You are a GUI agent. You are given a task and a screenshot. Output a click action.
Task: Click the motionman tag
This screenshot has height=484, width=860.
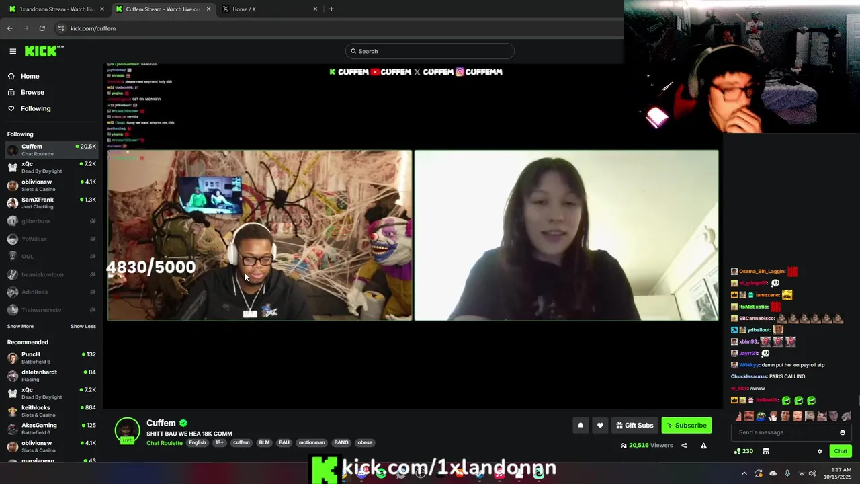pyautogui.click(x=312, y=443)
